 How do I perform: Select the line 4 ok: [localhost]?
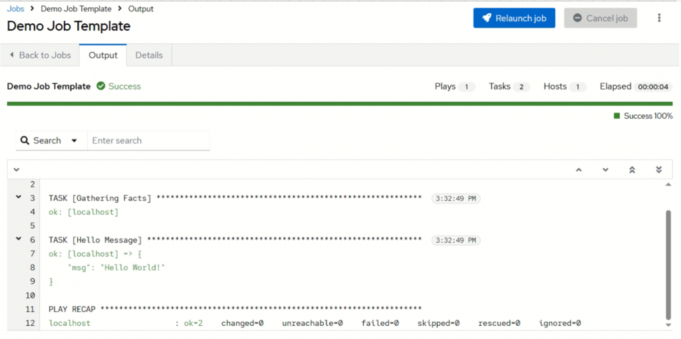coord(83,212)
